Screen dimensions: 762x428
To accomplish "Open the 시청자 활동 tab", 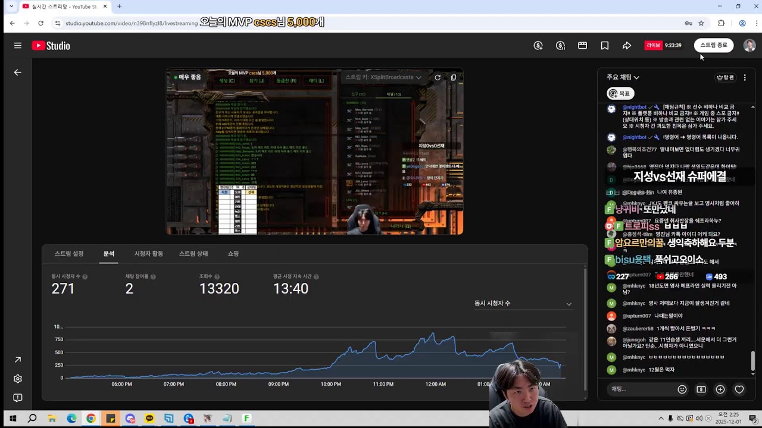I will [149, 254].
